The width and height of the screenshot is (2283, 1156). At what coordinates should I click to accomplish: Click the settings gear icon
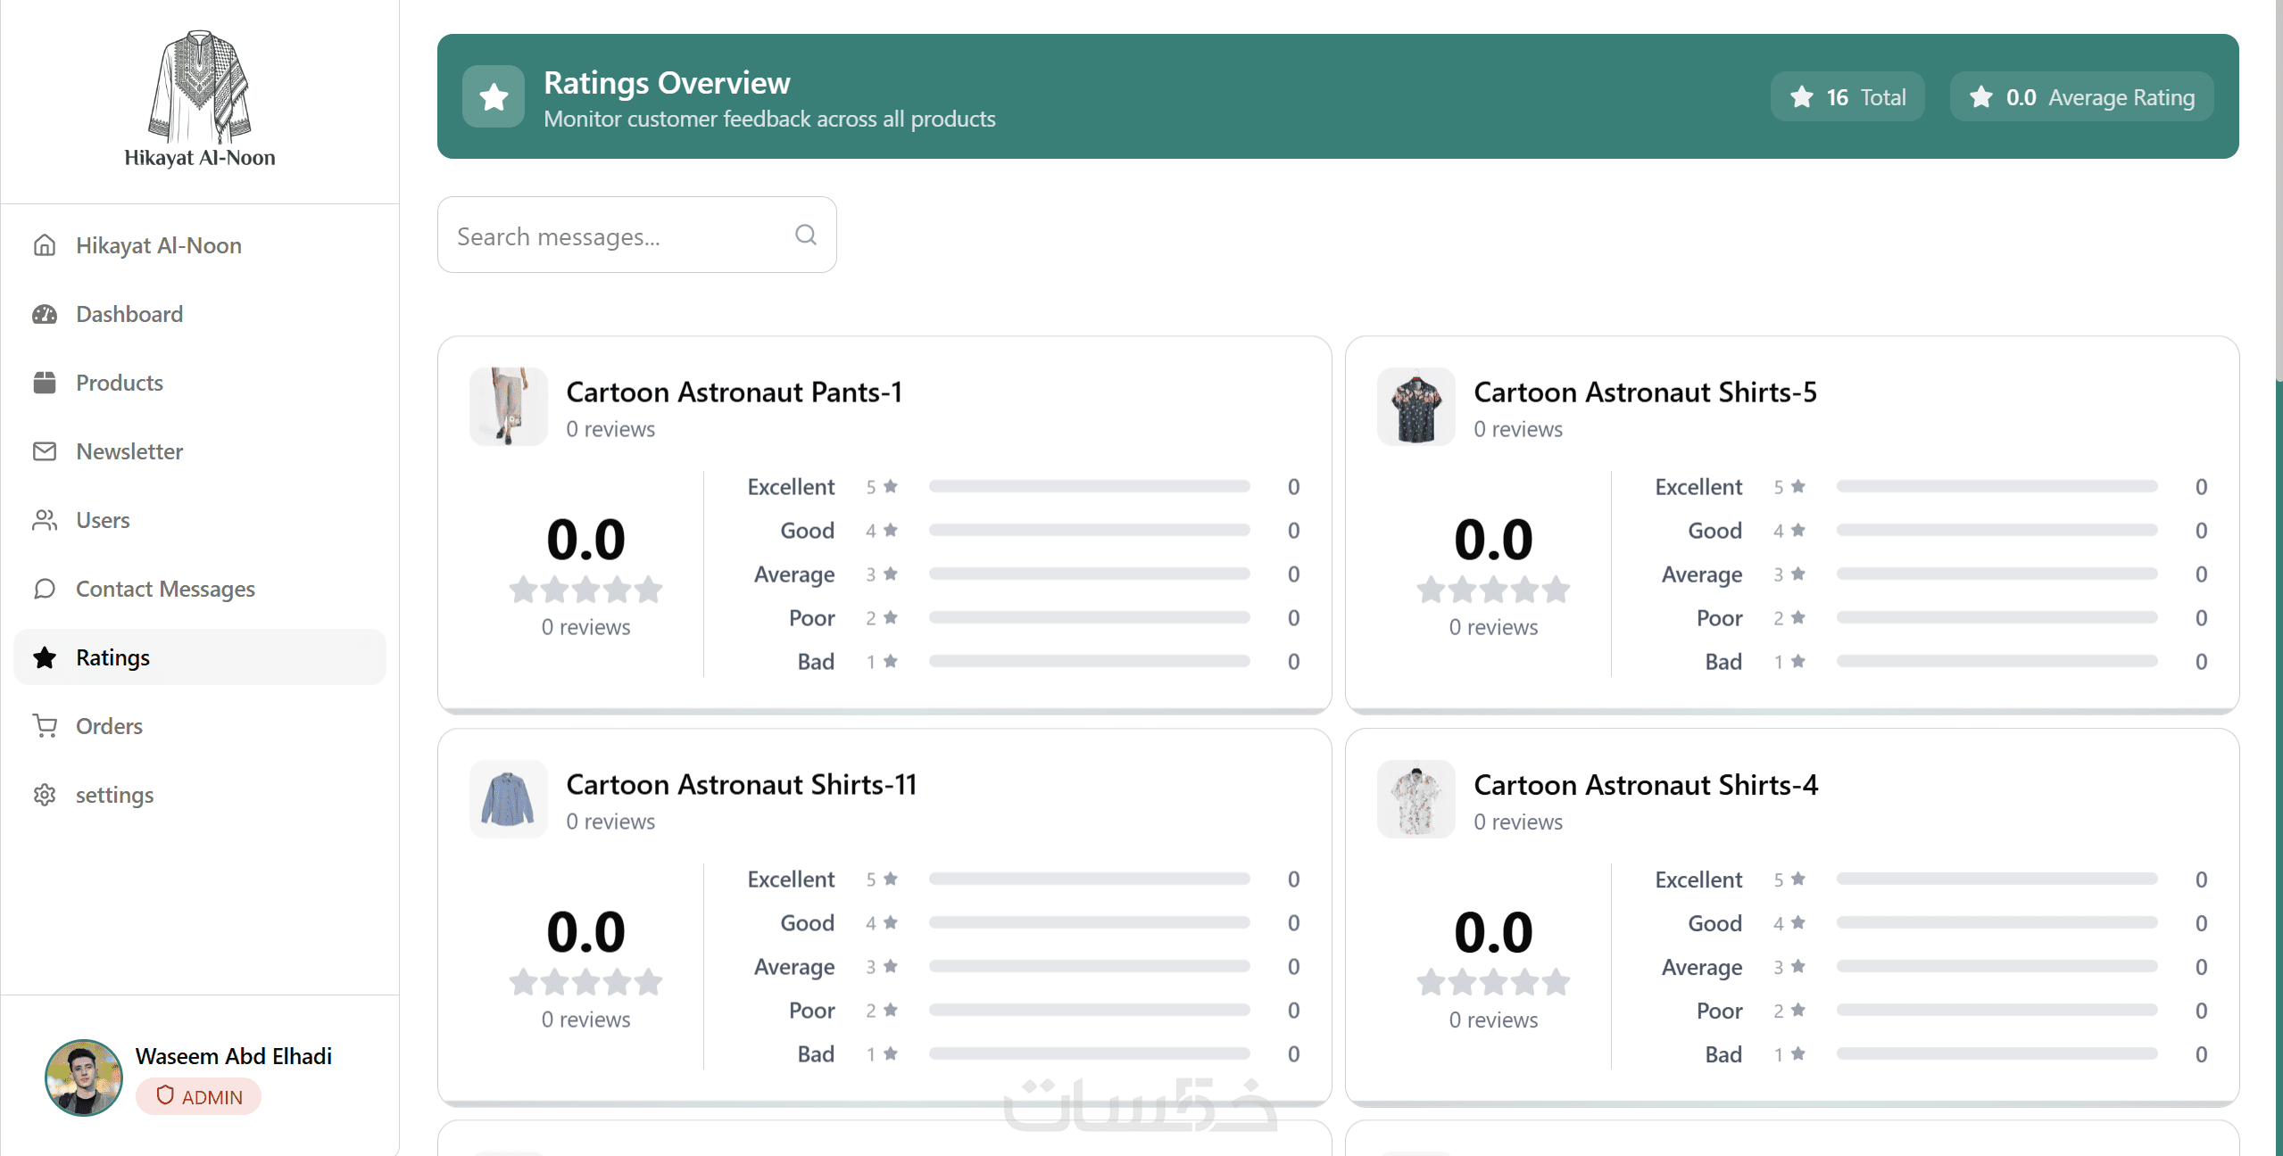click(45, 795)
